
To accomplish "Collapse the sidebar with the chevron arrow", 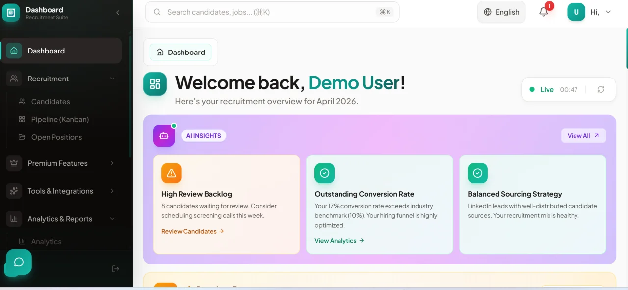I will tap(118, 13).
